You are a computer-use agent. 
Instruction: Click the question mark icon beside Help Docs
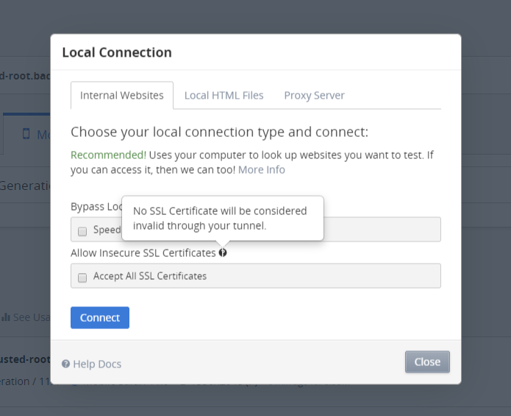66,364
